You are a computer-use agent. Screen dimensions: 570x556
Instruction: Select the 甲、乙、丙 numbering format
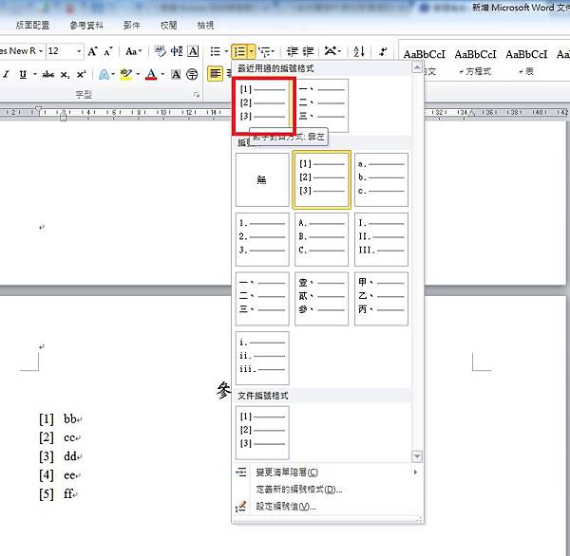tap(381, 299)
